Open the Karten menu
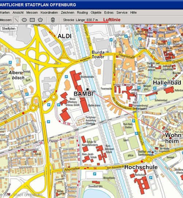The height and width of the screenshot is (198, 183). pos(5,12)
